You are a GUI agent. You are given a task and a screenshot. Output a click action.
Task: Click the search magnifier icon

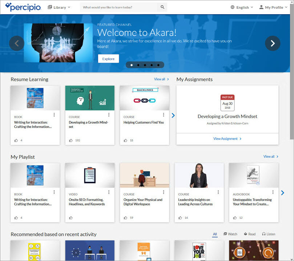pos(162,7)
